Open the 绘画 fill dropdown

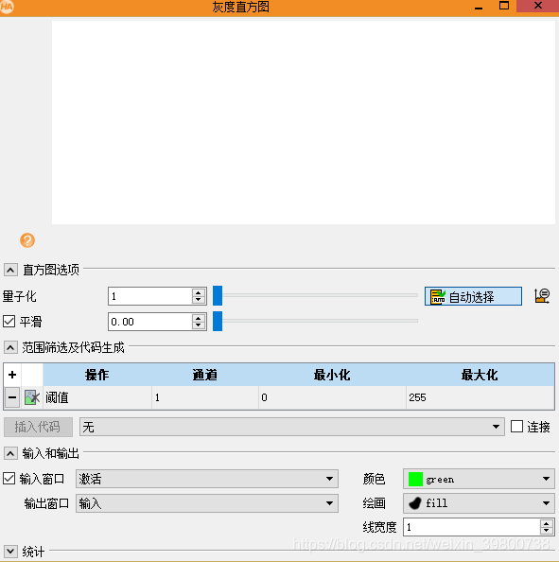pyautogui.click(x=479, y=503)
